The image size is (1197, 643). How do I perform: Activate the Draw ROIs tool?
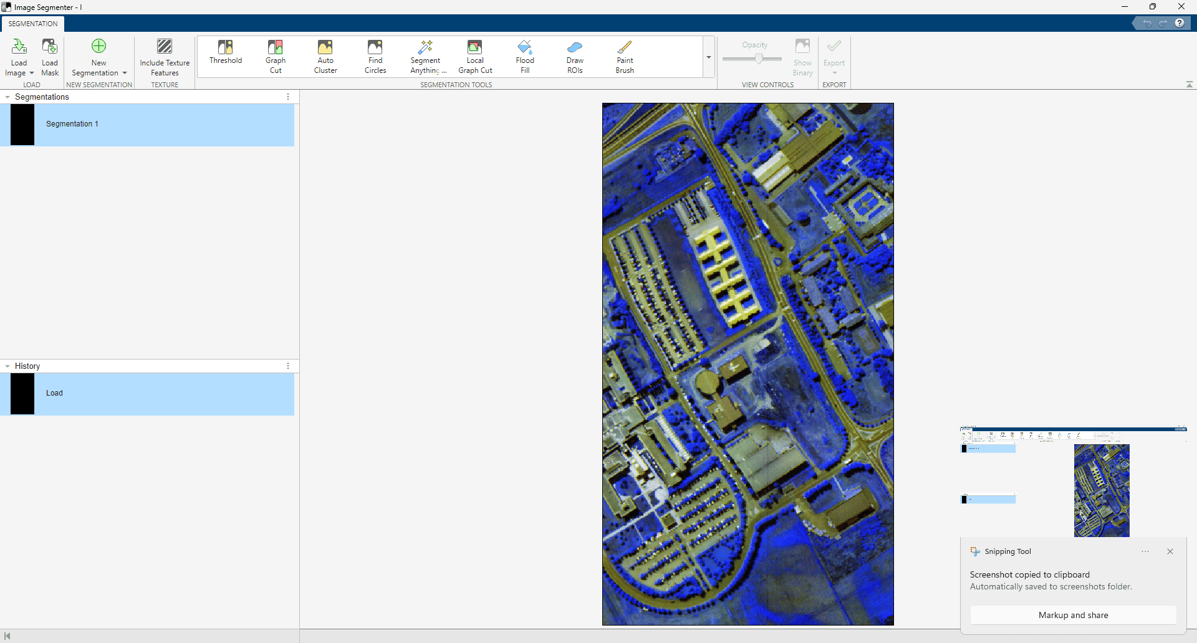pyautogui.click(x=574, y=56)
